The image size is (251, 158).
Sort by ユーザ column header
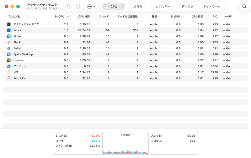[x=227, y=17]
